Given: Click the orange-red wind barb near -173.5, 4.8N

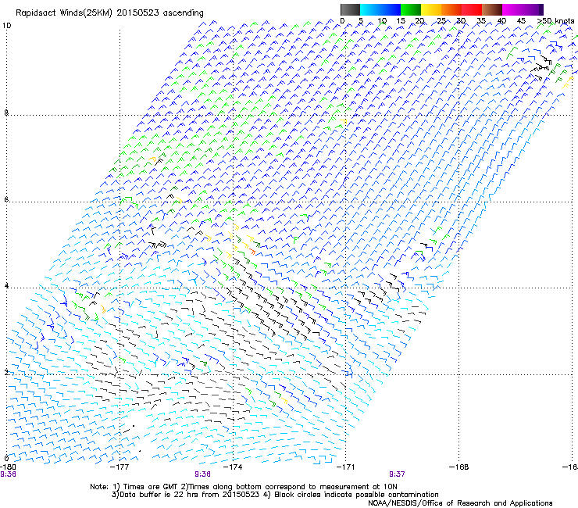Looking at the screenshot, I should coord(252,252).
